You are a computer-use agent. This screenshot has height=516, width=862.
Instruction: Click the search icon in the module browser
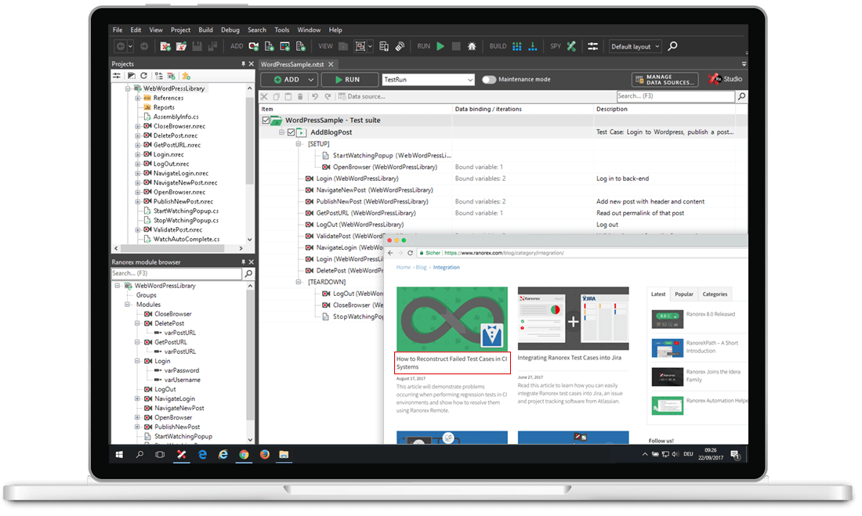pyautogui.click(x=248, y=273)
